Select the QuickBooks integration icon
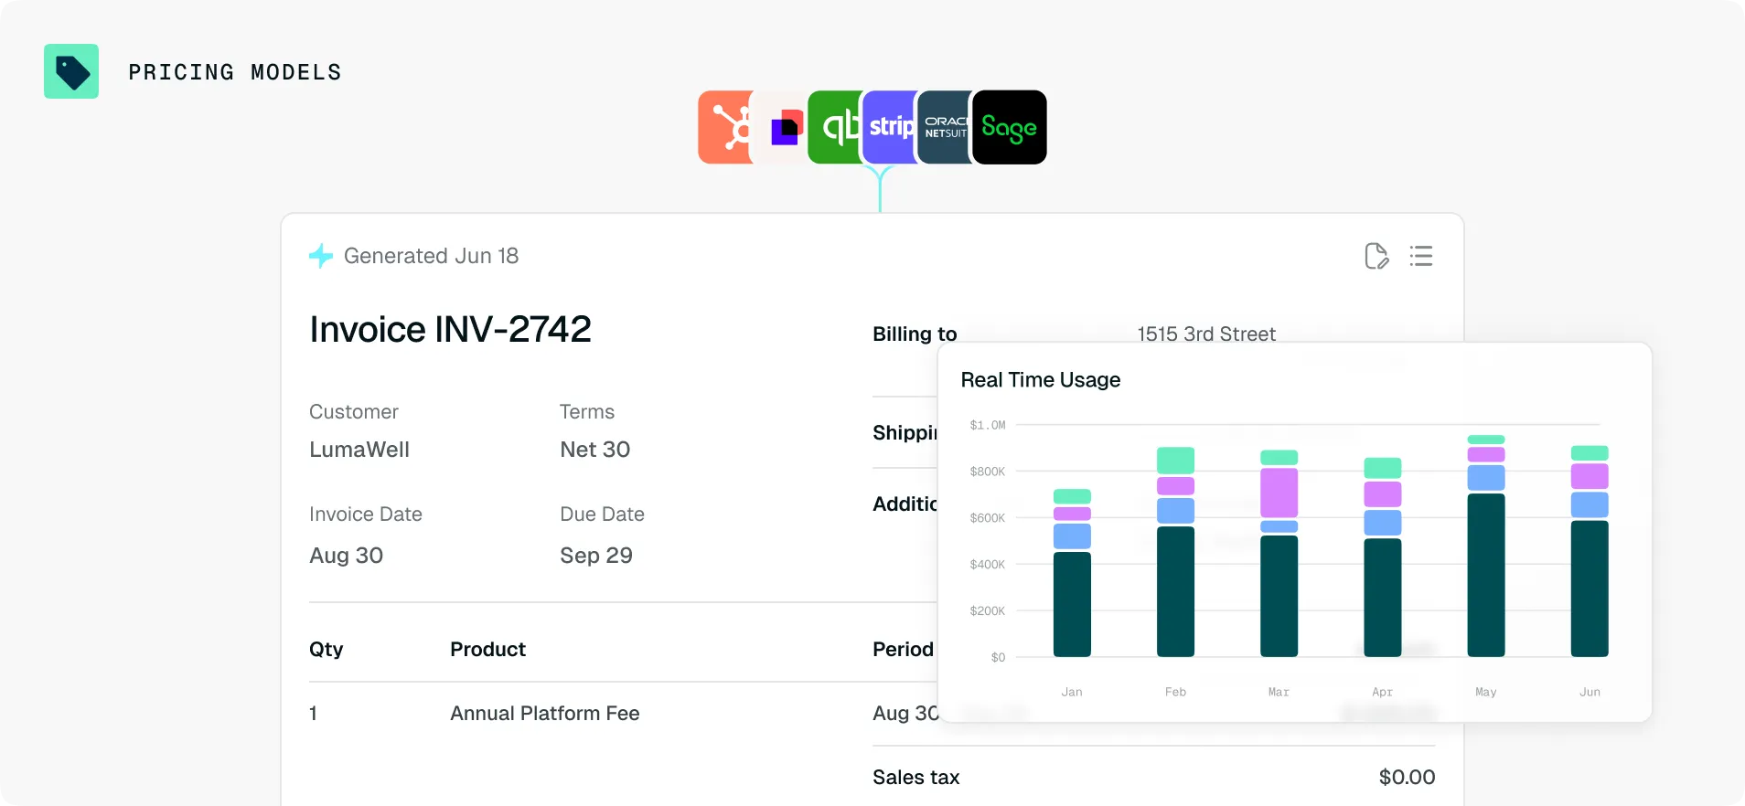Image resolution: width=1745 pixels, height=806 pixels. 834,127
